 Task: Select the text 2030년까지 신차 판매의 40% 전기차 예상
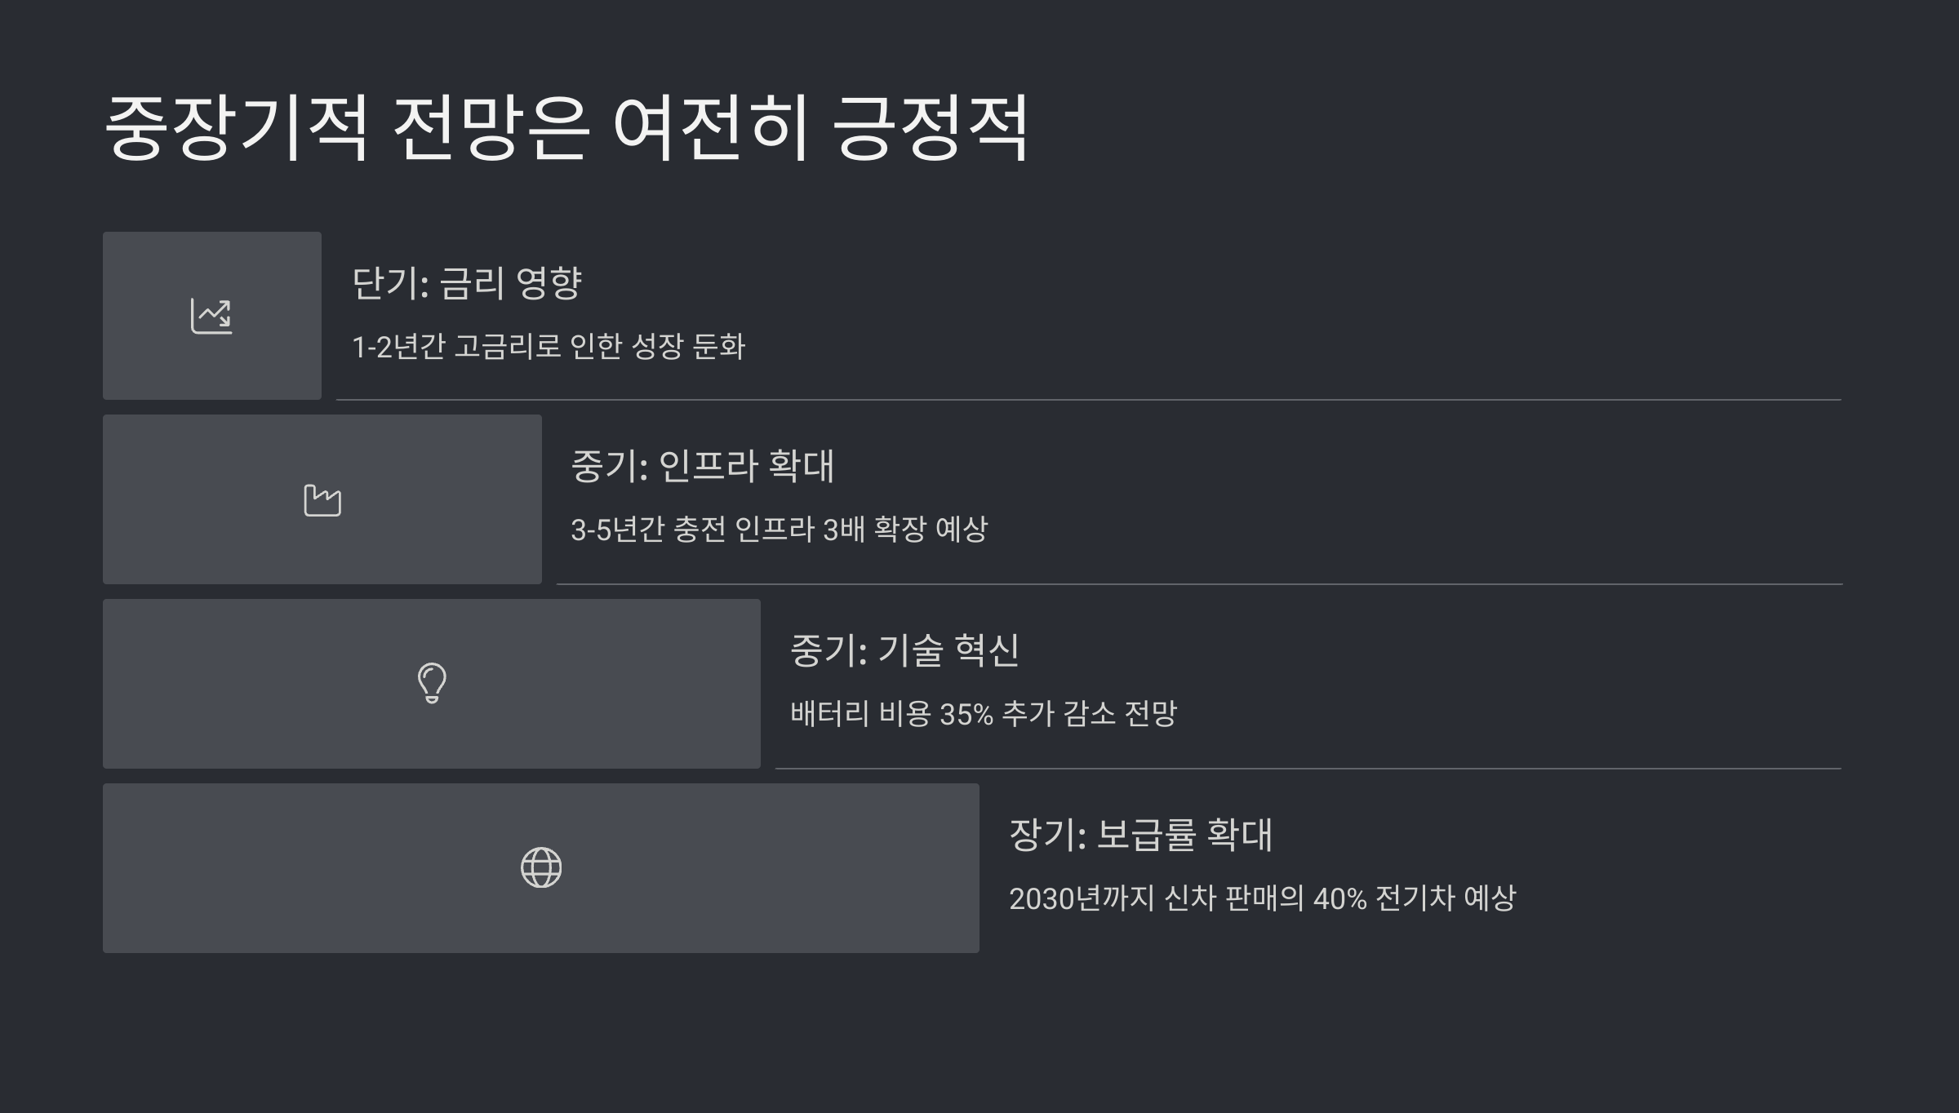[x=1262, y=898]
